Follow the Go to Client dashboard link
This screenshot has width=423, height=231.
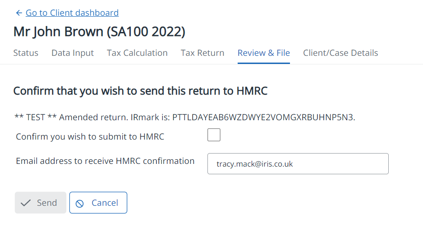72,13
